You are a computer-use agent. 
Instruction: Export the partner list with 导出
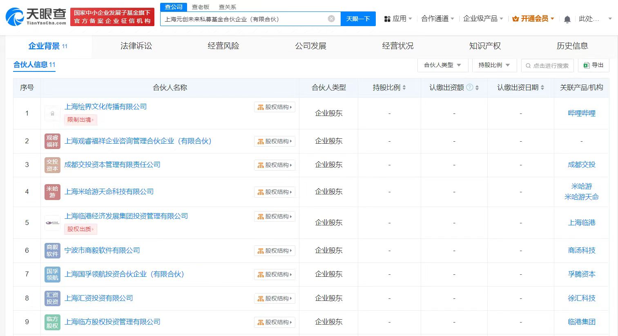click(594, 65)
